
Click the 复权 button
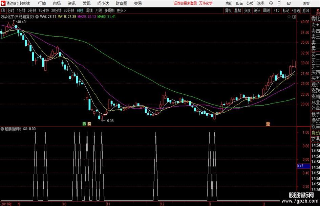pos(228,10)
